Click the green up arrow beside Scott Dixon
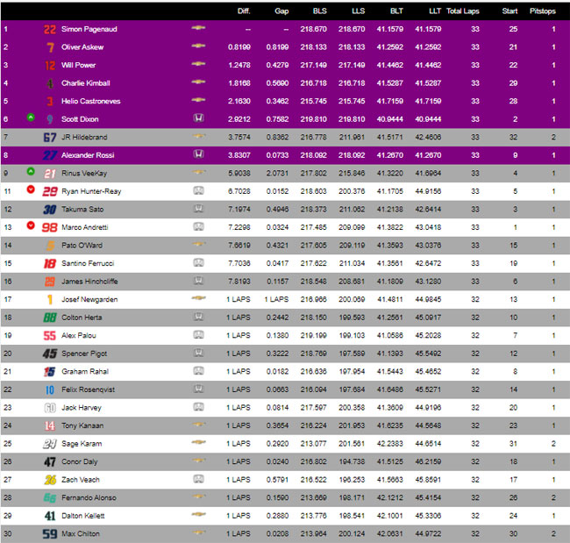 click(31, 118)
